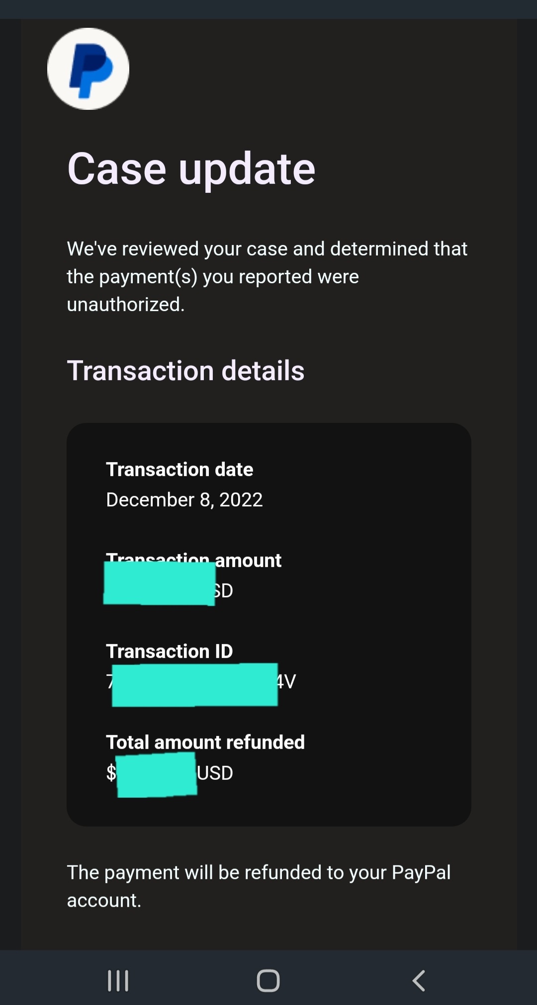Select the Case update heading
Screen dimensions: 537x1005
point(191,169)
